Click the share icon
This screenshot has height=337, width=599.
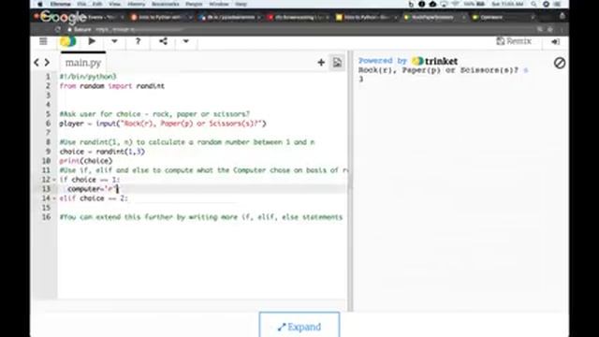coord(163,41)
